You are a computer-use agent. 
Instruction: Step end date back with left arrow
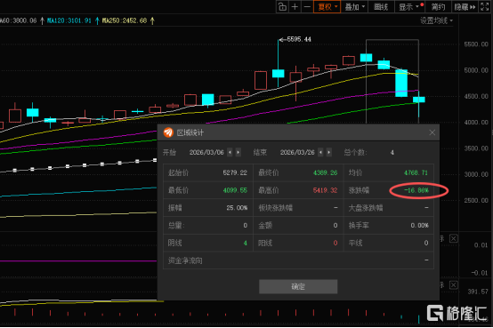pyautogui.click(x=320, y=152)
